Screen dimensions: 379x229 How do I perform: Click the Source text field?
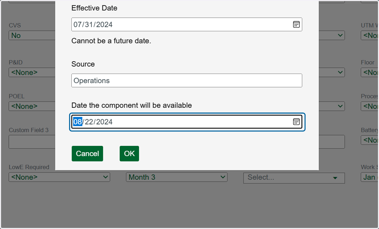pyautogui.click(x=187, y=81)
